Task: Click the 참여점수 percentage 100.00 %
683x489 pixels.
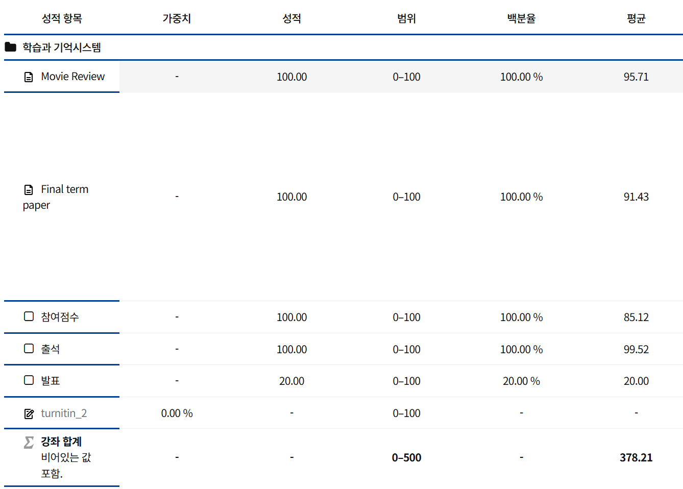Action: [521, 317]
